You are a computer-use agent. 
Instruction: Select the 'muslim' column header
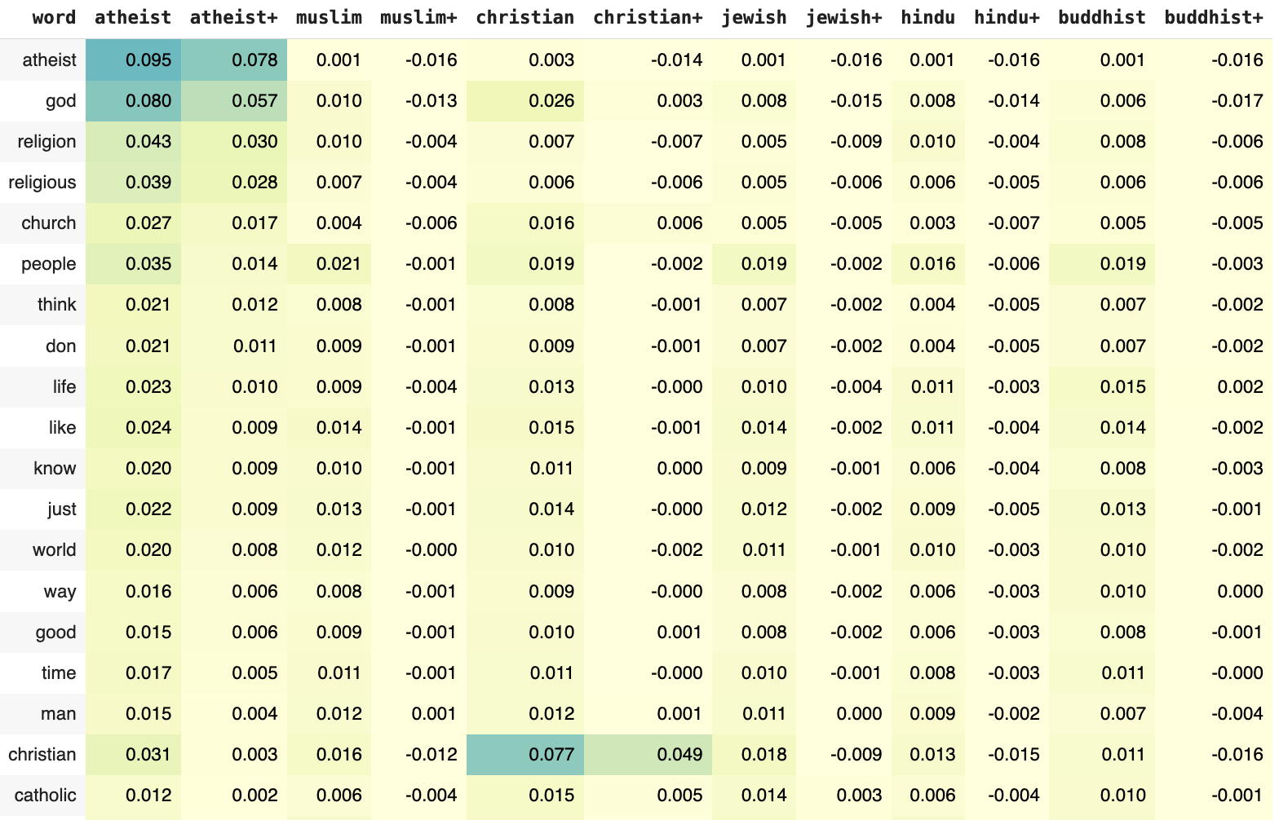point(329,18)
